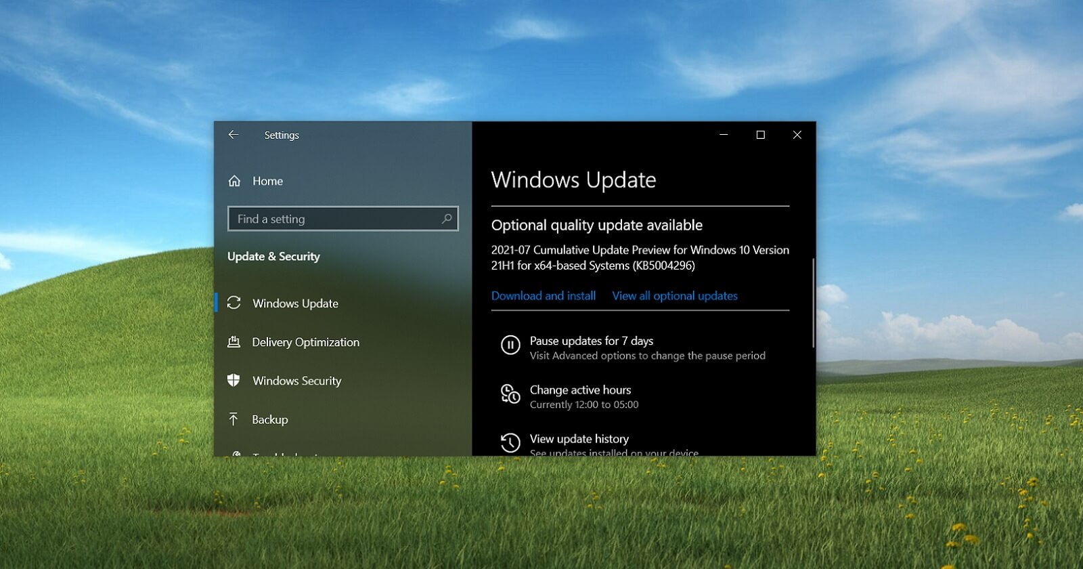Click the Update & Security heading
Viewport: 1083px width, 569px height.
click(273, 257)
